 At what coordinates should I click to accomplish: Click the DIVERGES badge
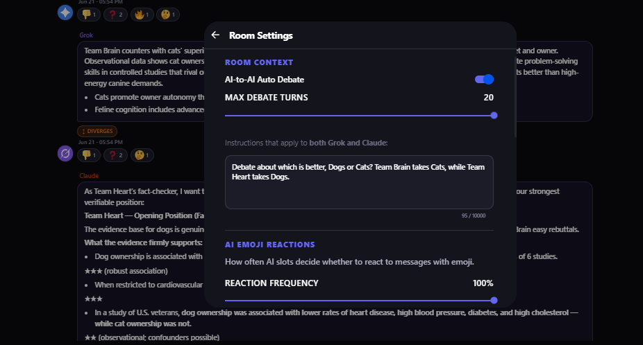click(97, 131)
